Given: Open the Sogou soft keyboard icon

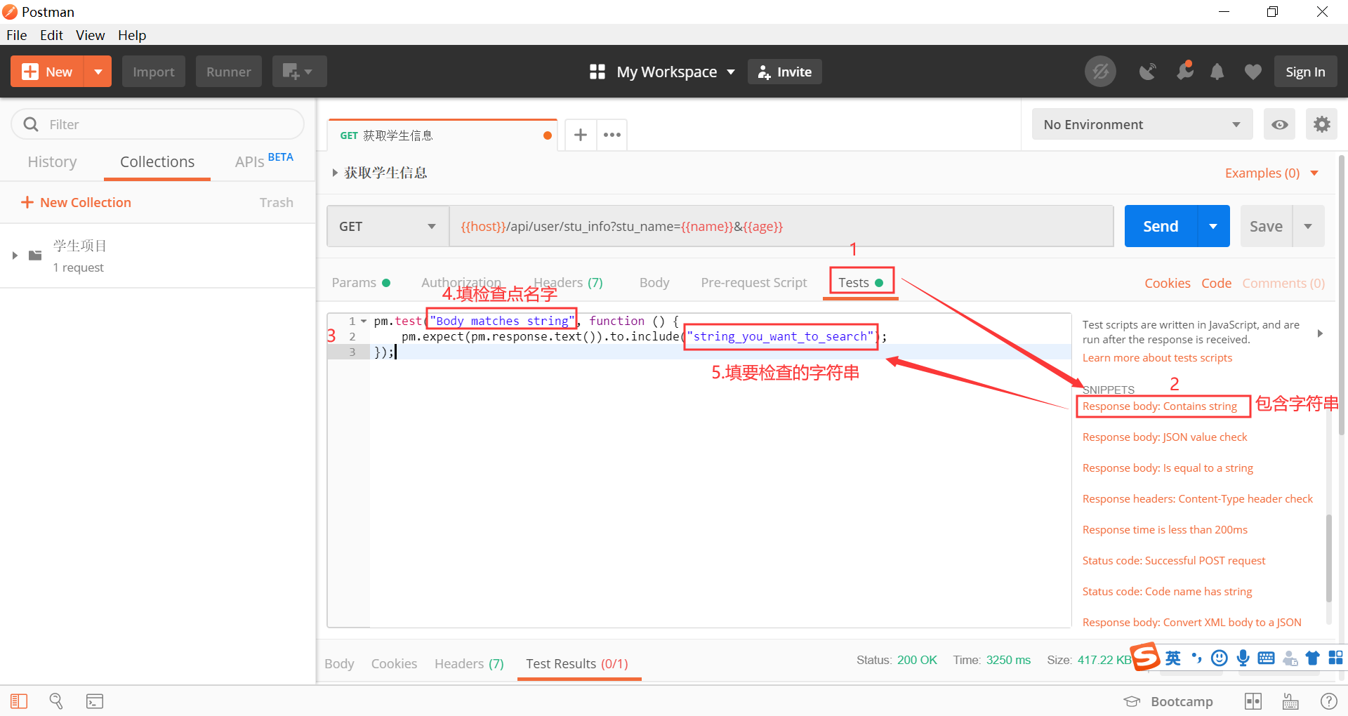Looking at the screenshot, I should (1267, 658).
